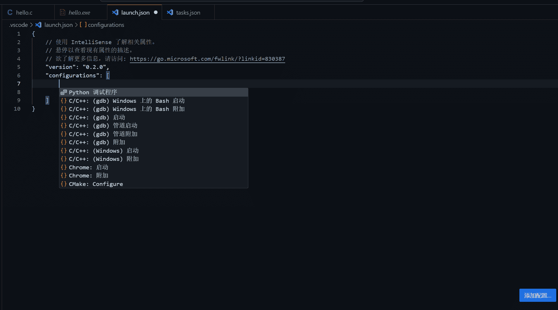
Task: Click the braces icon beside C/C++: (Windows) 启动
Action: click(x=64, y=151)
